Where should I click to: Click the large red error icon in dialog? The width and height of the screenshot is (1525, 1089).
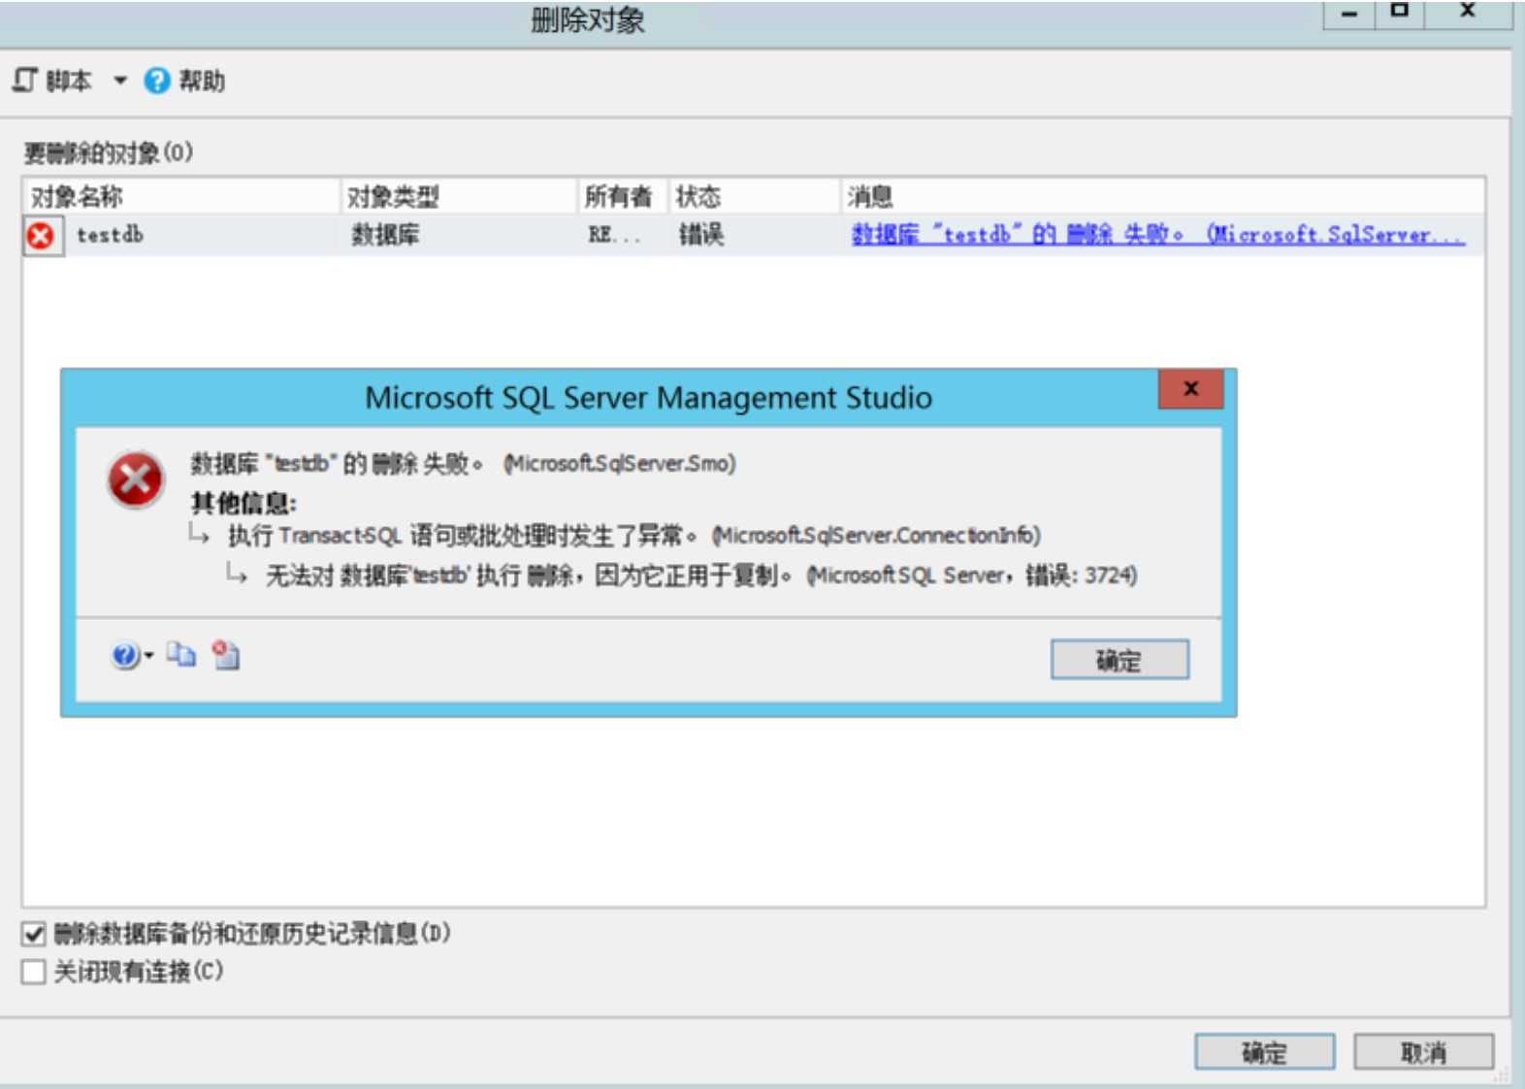136,480
